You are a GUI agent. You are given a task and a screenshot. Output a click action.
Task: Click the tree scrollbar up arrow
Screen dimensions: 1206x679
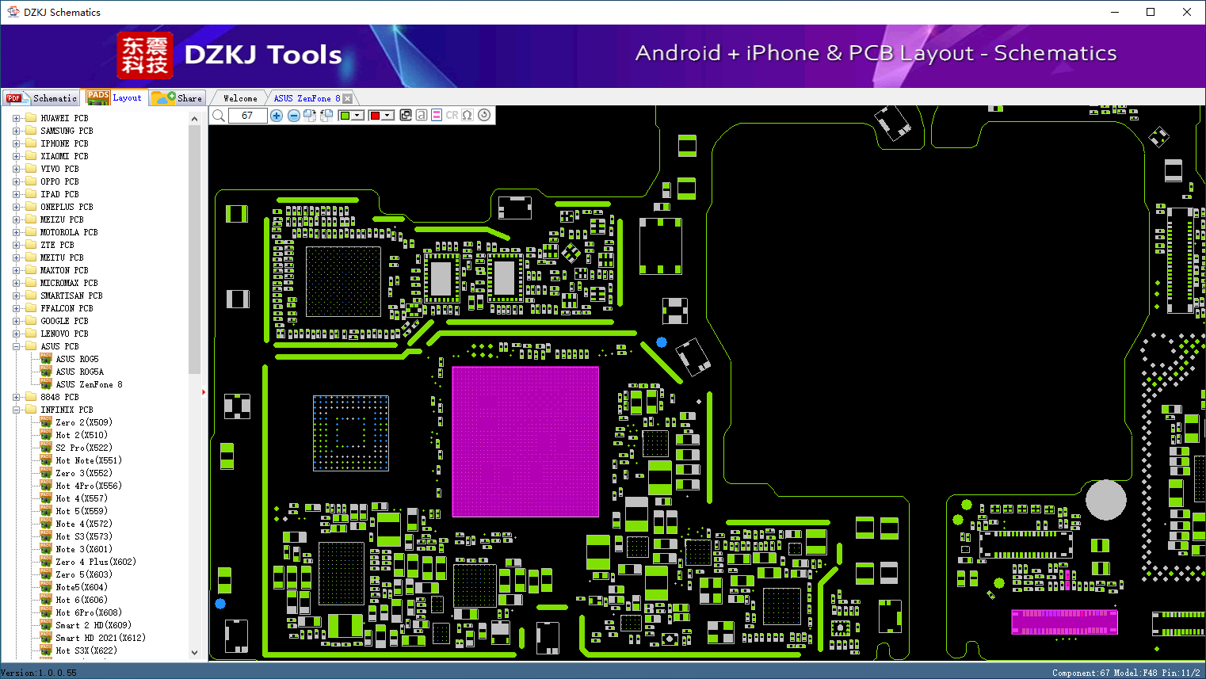[194, 119]
